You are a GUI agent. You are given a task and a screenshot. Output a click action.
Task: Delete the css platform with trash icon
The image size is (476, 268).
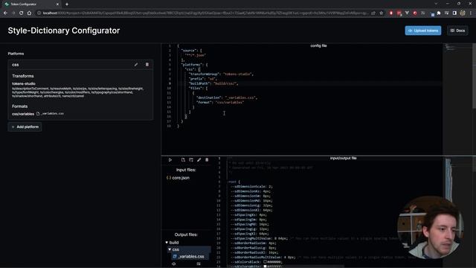point(147,65)
